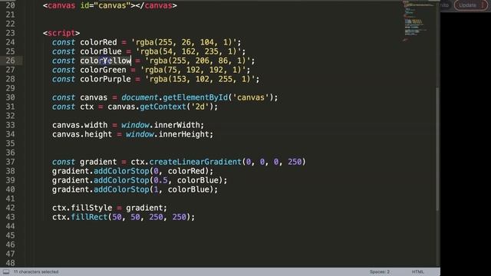Click the closing canvas tag on line 20
The height and width of the screenshot is (276, 491).
(x=156, y=5)
